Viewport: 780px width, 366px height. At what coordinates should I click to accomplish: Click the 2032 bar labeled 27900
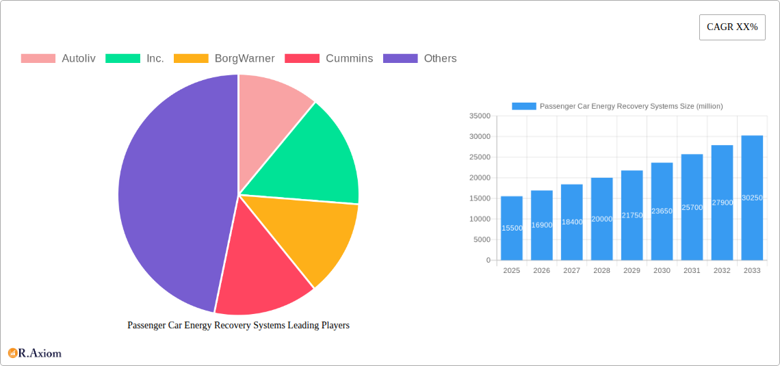click(x=723, y=203)
